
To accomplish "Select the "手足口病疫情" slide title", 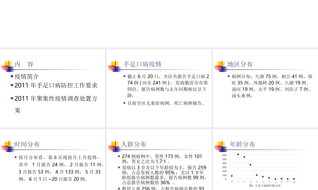I will pyautogui.click(x=142, y=64).
